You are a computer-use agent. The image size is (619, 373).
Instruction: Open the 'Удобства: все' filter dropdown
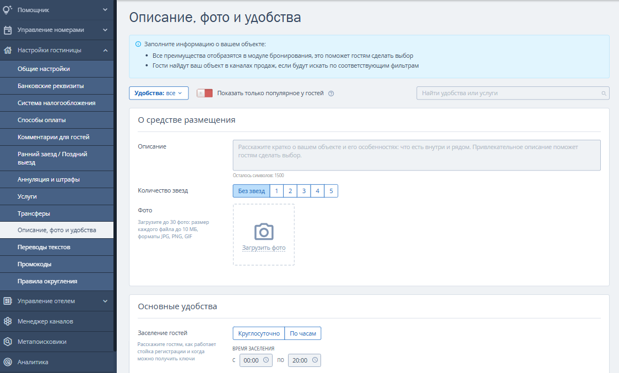click(159, 94)
